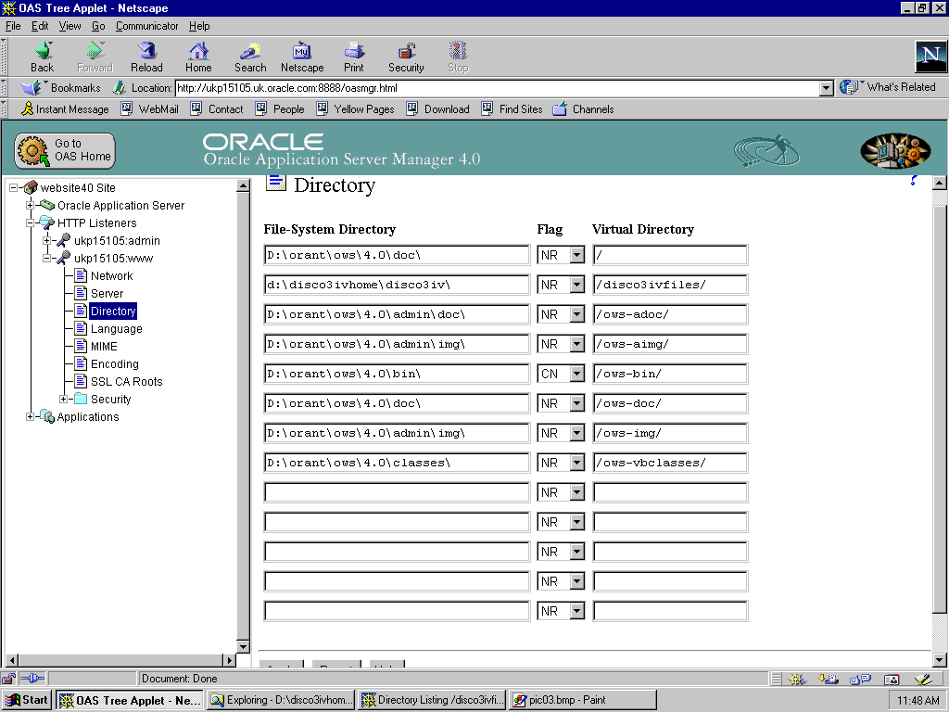Click the /ows-img/ virtual directory field

(670, 433)
